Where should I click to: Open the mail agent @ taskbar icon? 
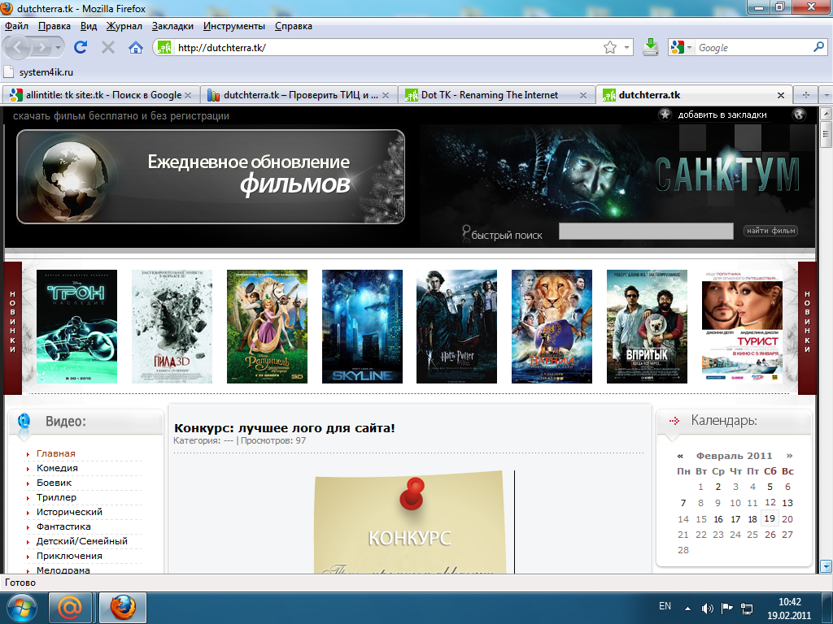point(70,608)
